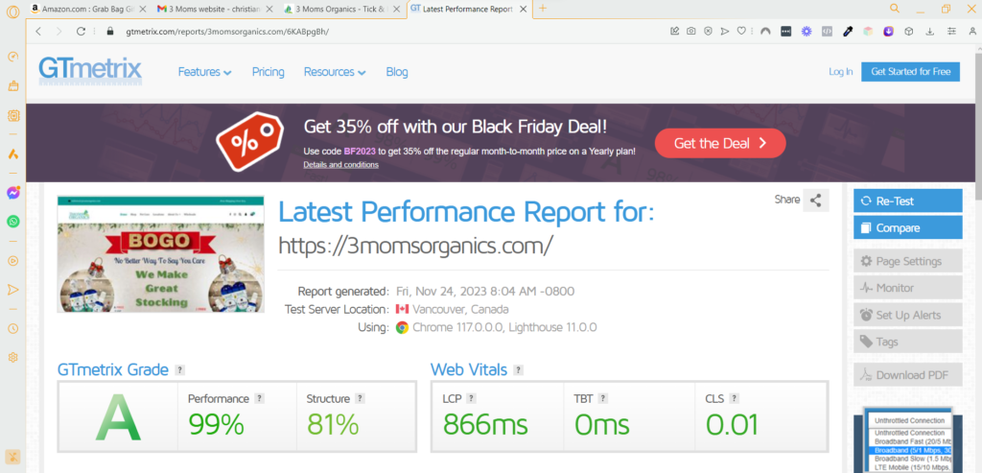The width and height of the screenshot is (982, 473).
Task: Open the extensions cube icon
Action: [x=909, y=31]
